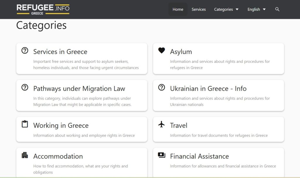The height and width of the screenshot is (178, 300).
Task: Click the clipboard icon for Working in Greece
Action: (25, 124)
